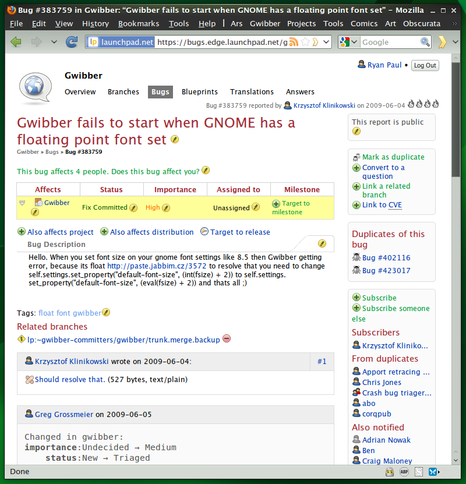The width and height of the screenshot is (466, 484).
Task: Open the toolbar overflow dropdown arrow
Action: pyautogui.click(x=456, y=42)
